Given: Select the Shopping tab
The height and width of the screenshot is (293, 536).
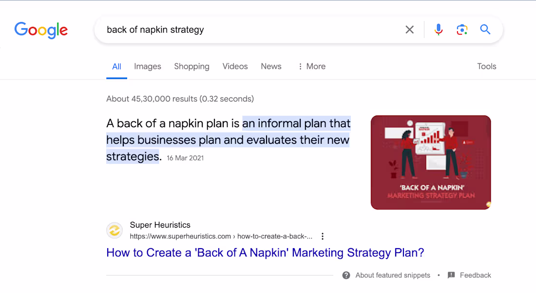Looking at the screenshot, I should pos(191,66).
